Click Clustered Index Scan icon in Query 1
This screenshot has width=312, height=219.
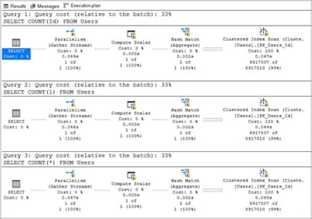(x=263, y=32)
